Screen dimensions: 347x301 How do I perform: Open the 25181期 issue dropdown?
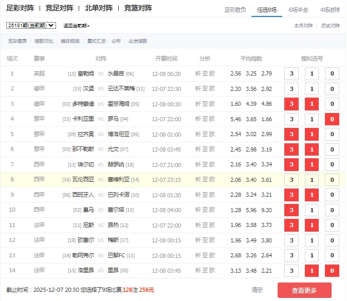pyautogui.click(x=31, y=25)
